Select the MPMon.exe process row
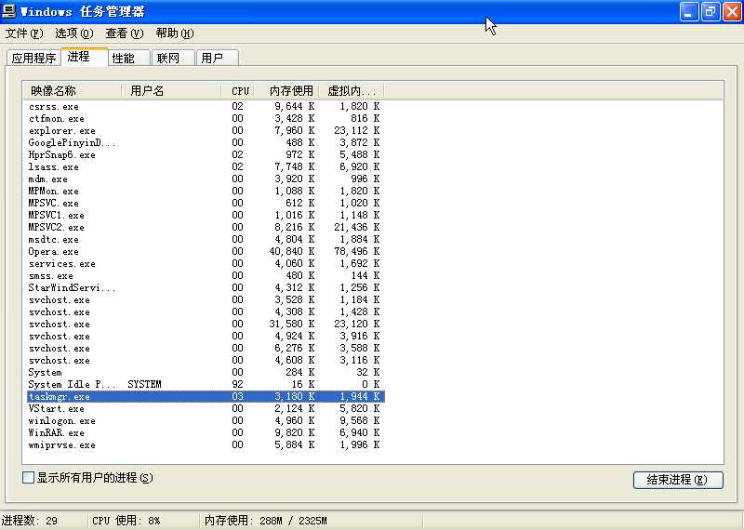The height and width of the screenshot is (530, 744). click(x=206, y=191)
